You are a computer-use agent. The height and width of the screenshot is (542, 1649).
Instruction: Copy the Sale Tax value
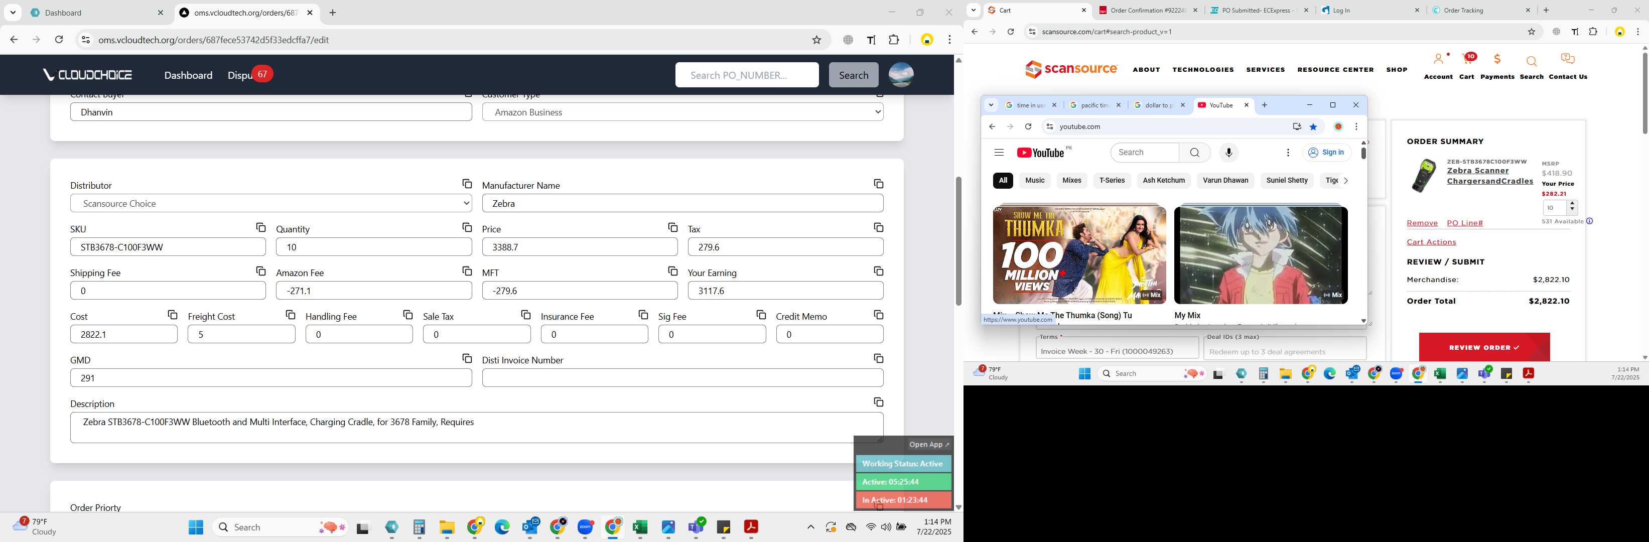(525, 315)
